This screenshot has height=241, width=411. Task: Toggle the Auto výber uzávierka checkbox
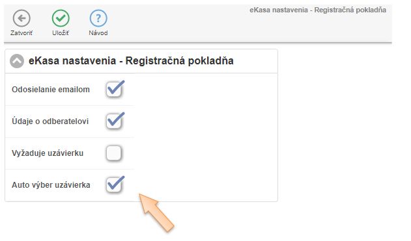114,185
